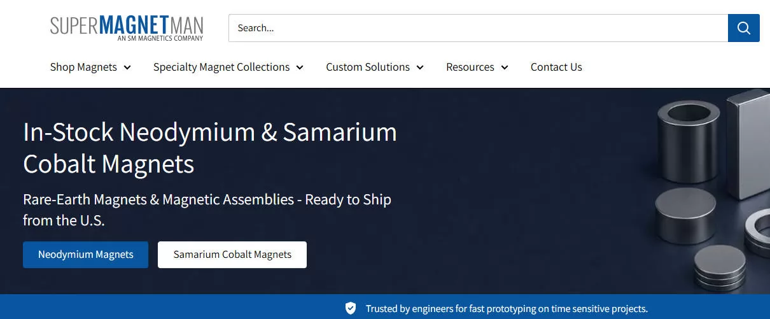770x319 pixels.
Task: Focus the Search input field
Action: pyautogui.click(x=478, y=28)
